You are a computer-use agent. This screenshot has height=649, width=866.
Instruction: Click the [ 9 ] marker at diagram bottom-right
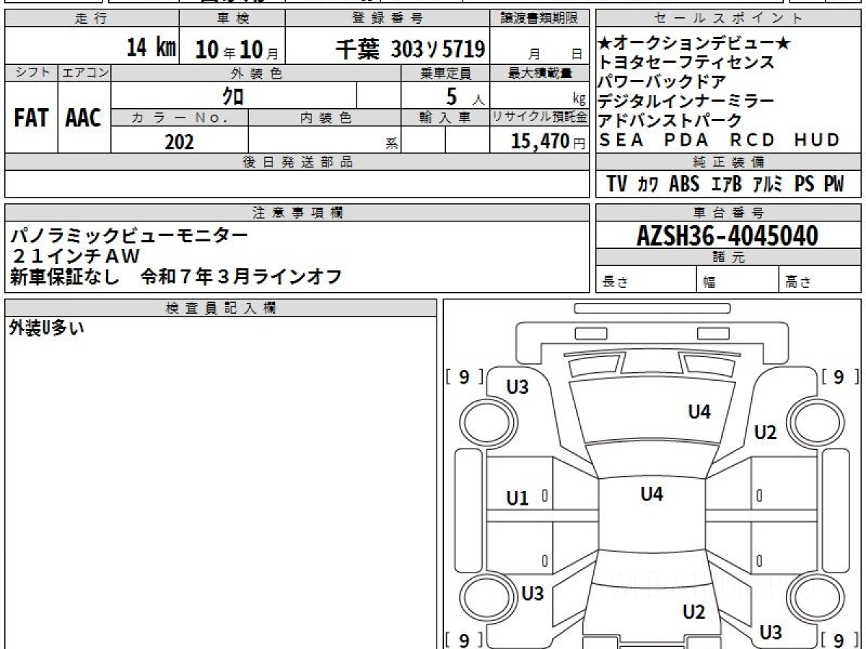(x=841, y=640)
